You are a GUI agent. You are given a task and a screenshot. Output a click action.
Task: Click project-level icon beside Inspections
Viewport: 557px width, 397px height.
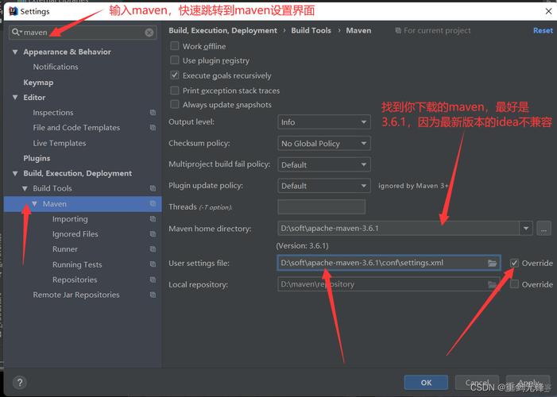[153, 113]
